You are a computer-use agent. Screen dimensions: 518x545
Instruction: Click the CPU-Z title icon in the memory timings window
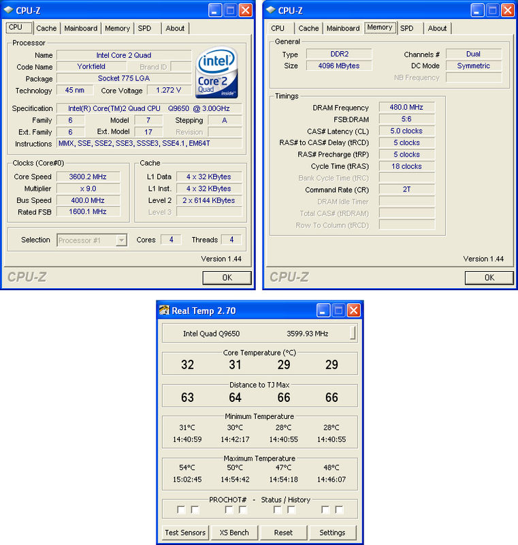pos(270,10)
